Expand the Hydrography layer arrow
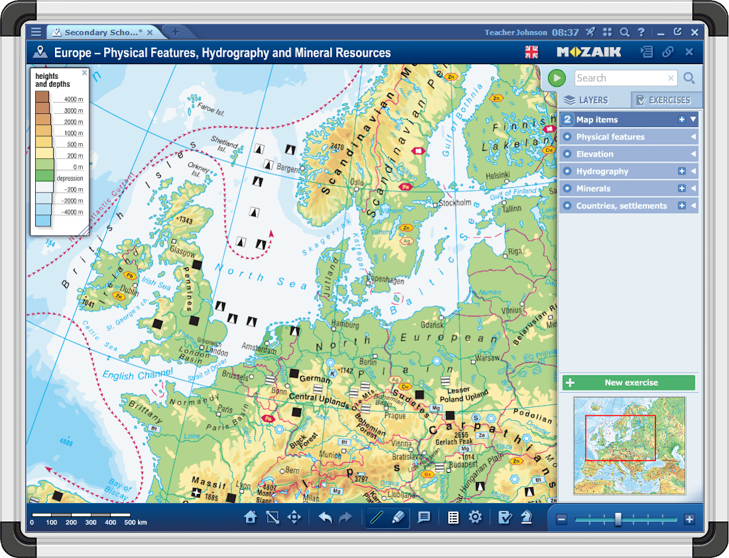The image size is (729, 558). (x=693, y=171)
